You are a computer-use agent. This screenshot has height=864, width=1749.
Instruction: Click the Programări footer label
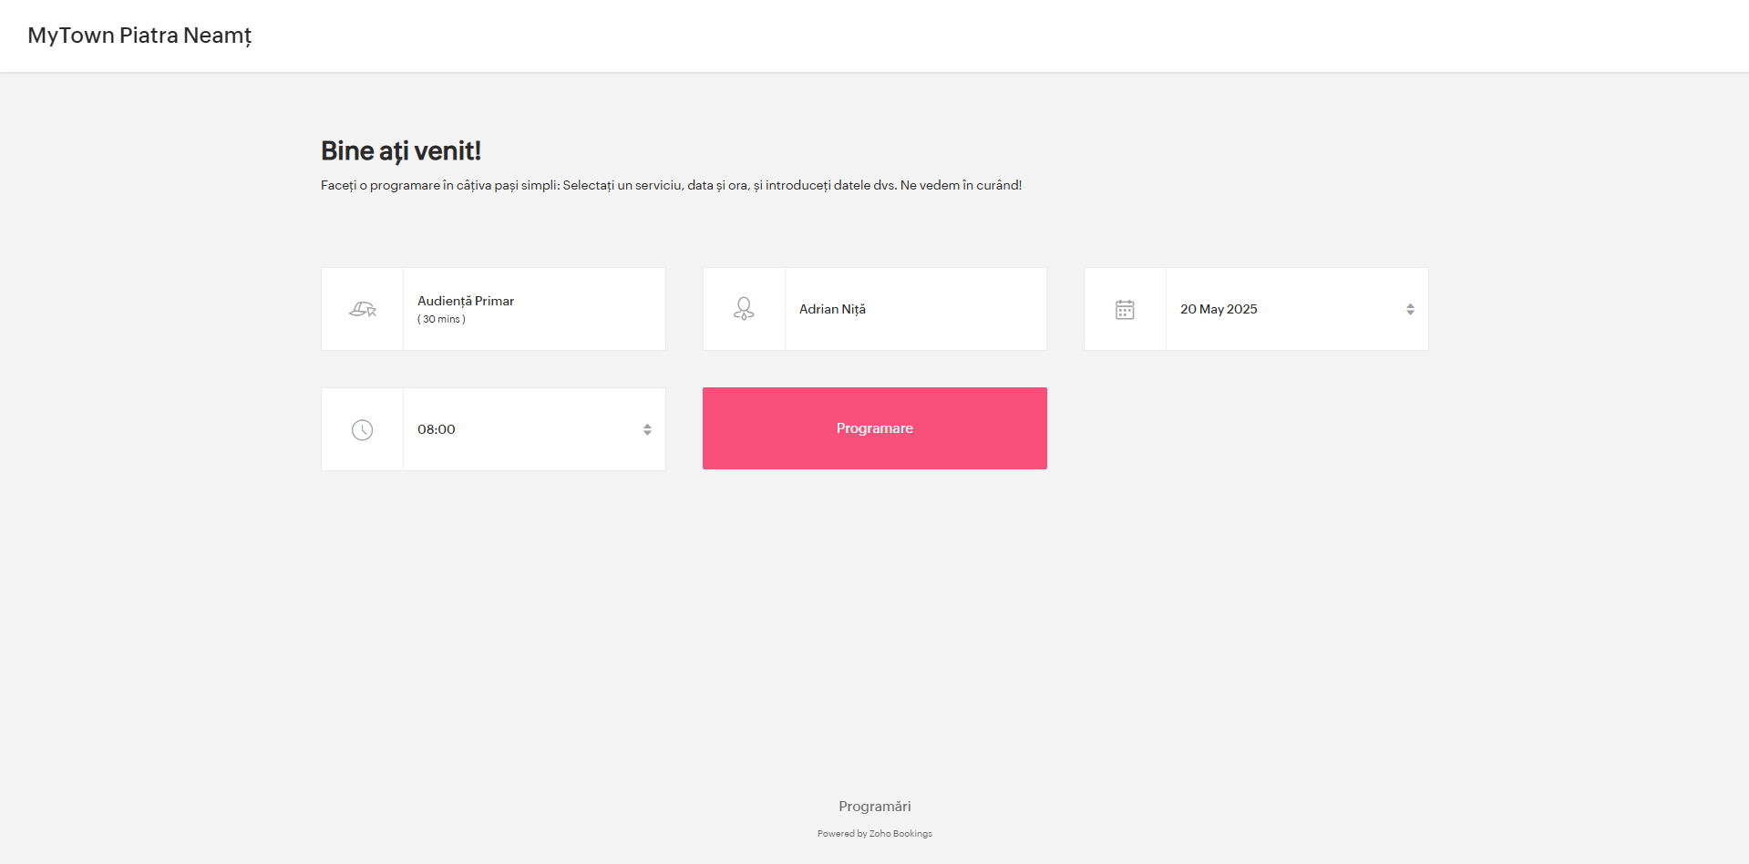coord(874,807)
